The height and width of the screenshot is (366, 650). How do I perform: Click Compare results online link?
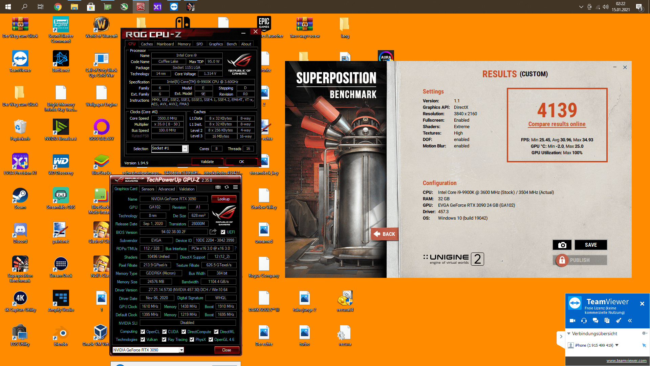(557, 124)
